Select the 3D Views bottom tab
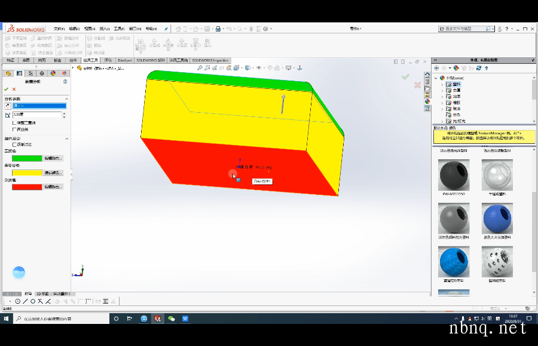This screenshot has height=346, width=538. click(x=42, y=294)
